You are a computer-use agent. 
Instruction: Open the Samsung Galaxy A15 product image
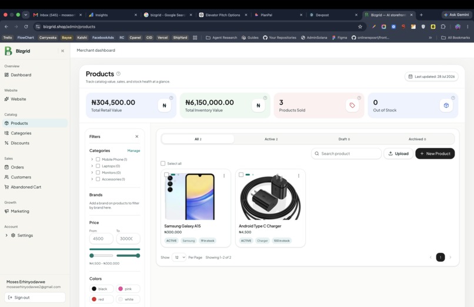coord(196,196)
